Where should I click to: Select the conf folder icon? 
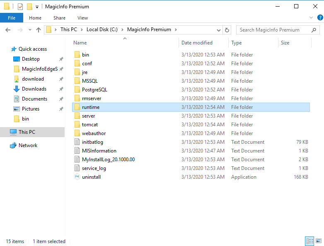click(x=77, y=64)
